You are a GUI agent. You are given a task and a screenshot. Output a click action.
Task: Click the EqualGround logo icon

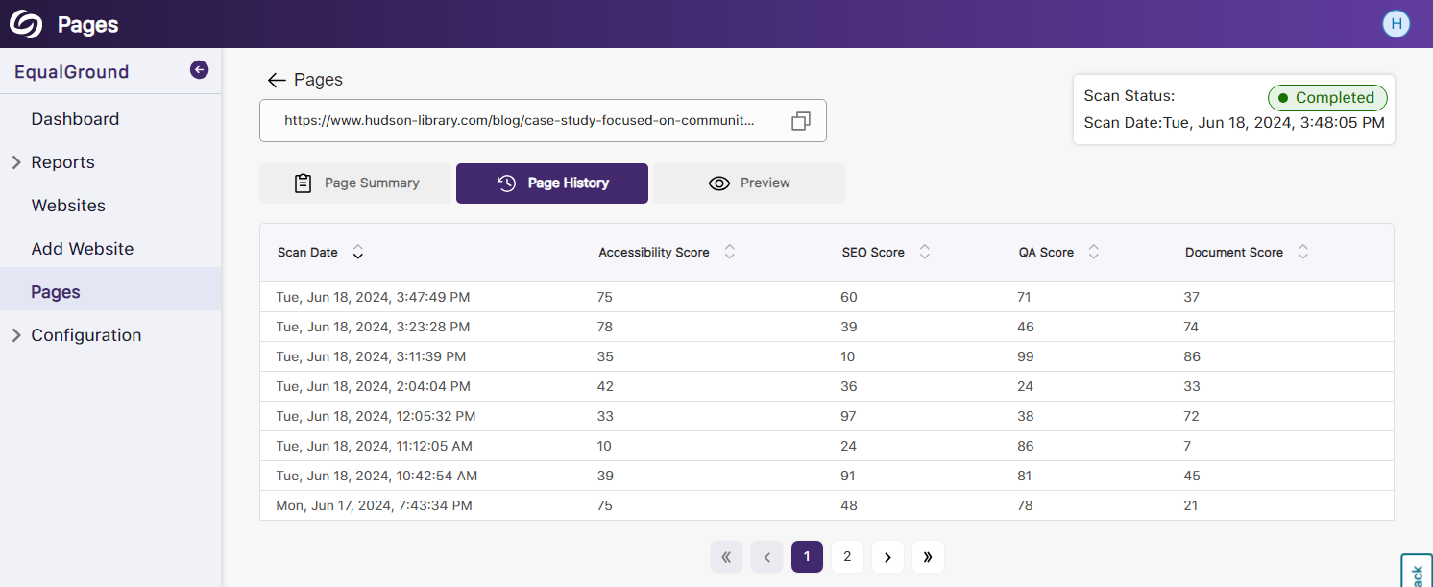point(26,24)
